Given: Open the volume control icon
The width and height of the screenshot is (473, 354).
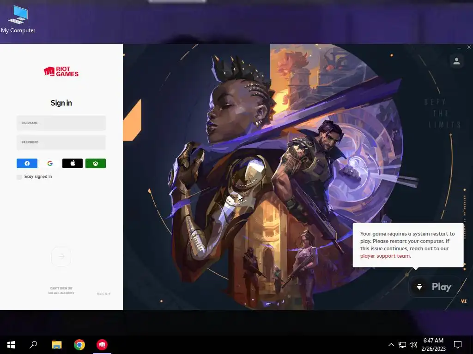Looking at the screenshot, I should point(413,345).
